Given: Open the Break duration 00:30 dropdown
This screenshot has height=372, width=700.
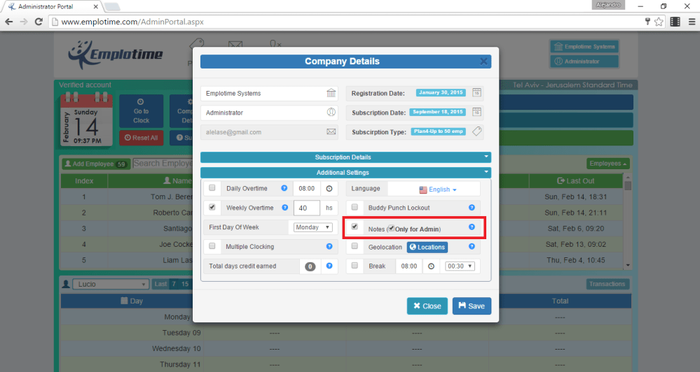Looking at the screenshot, I should pyautogui.click(x=460, y=266).
